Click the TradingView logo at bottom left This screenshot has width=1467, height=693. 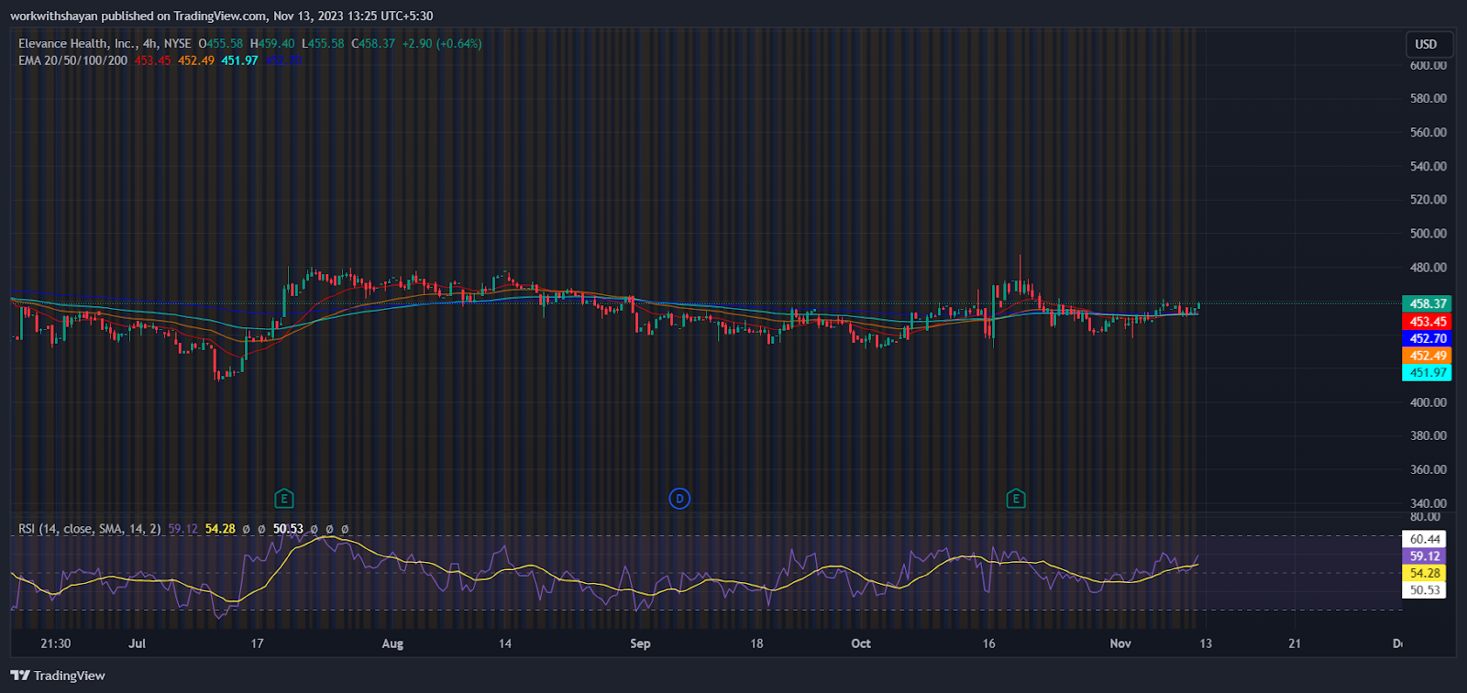coord(58,676)
